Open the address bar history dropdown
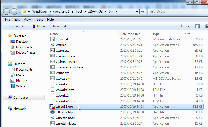 (x=137, y=11)
